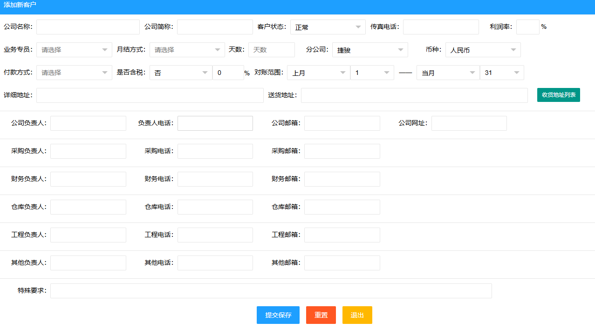Expand the 付款方式 payment dropdown
595x336 pixels.
(x=73, y=72)
